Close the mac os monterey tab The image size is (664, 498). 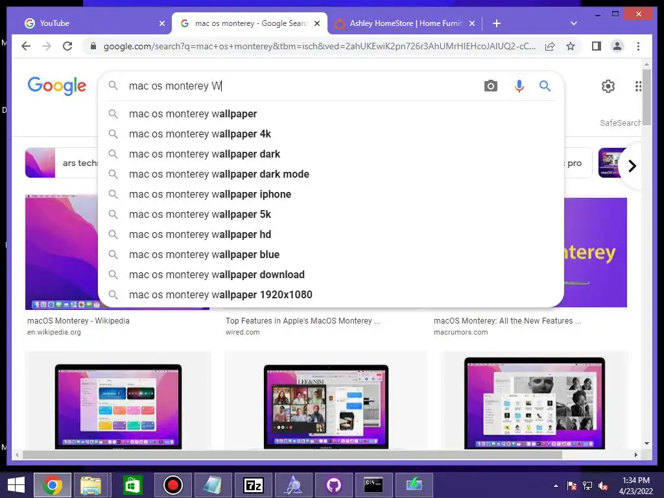pyautogui.click(x=316, y=23)
